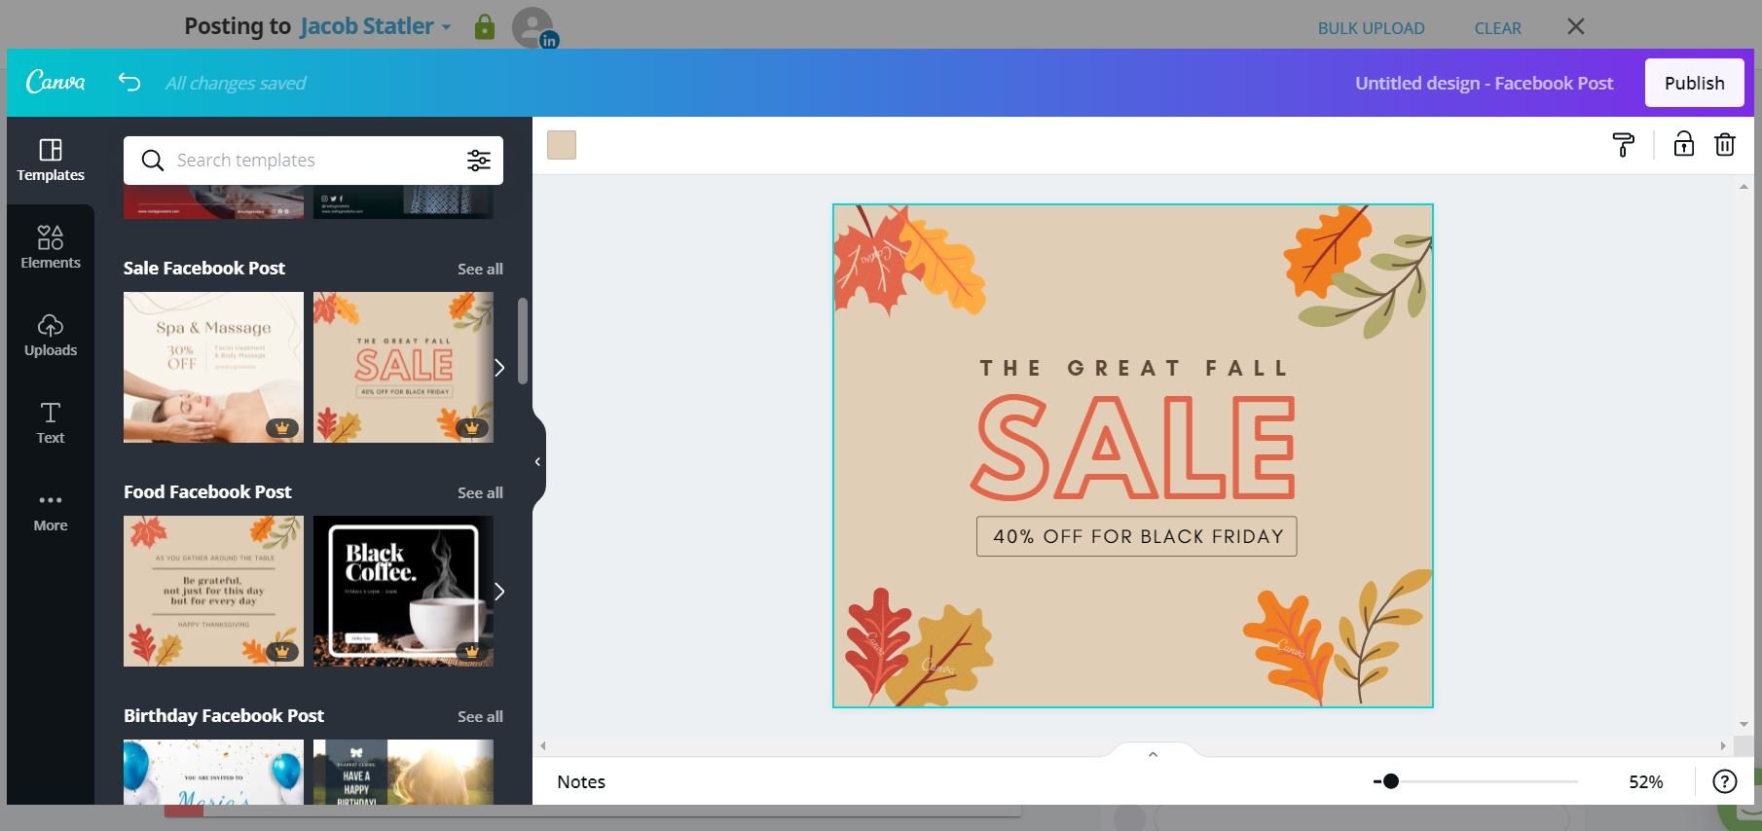The image size is (1762, 831).
Task: Undo the last change with the arrow icon
Action: (129, 82)
